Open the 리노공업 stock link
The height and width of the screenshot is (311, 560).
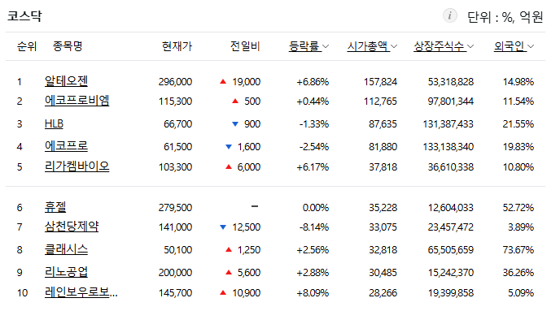[x=66, y=272]
